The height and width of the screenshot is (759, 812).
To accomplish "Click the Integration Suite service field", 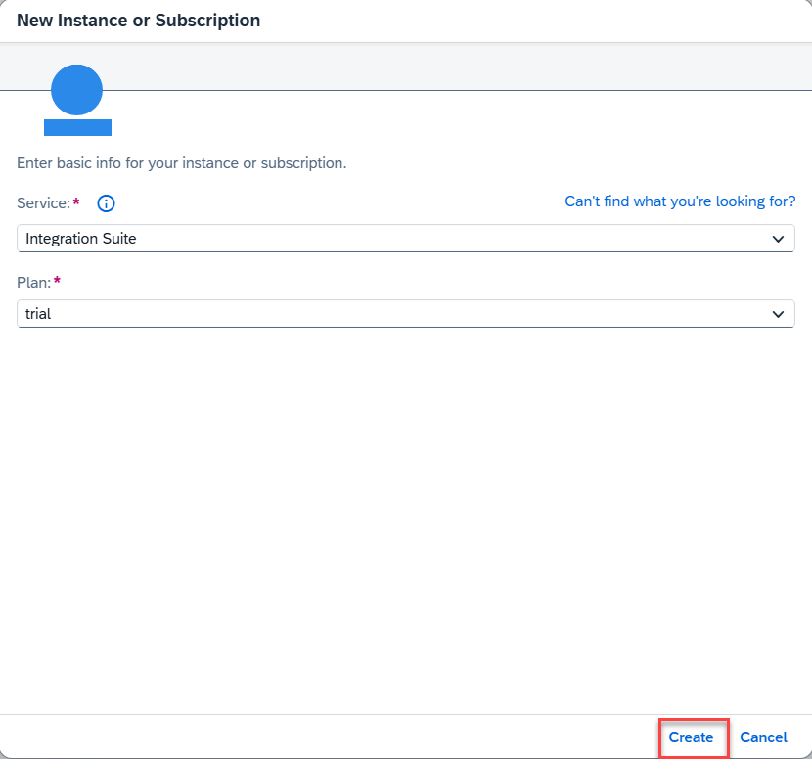I will [405, 239].
